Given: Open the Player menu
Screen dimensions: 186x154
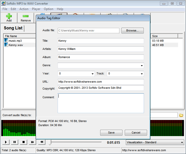Looking at the screenshot, I should tap(36, 9).
